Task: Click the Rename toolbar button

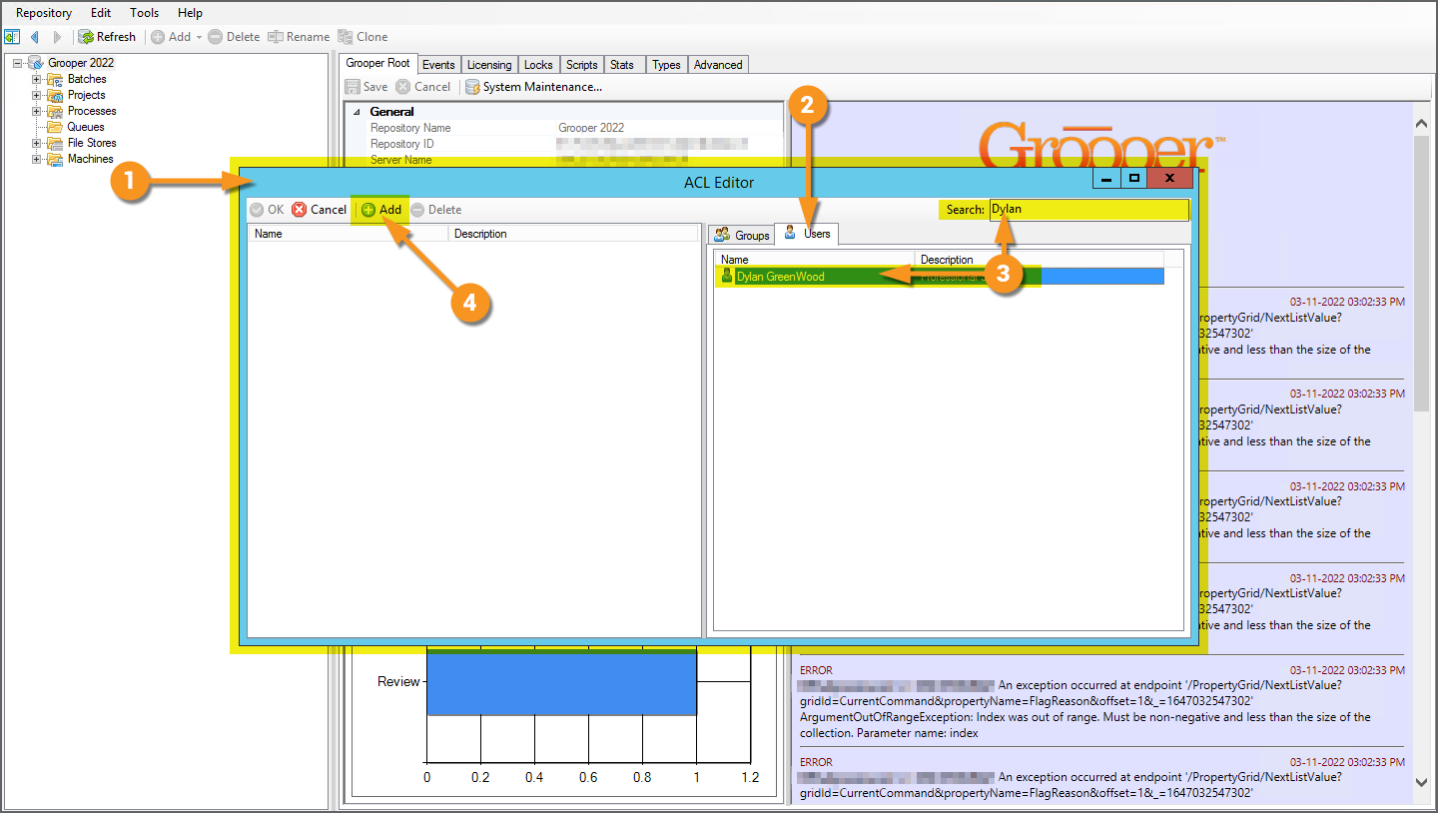Action: pyautogui.click(x=298, y=37)
